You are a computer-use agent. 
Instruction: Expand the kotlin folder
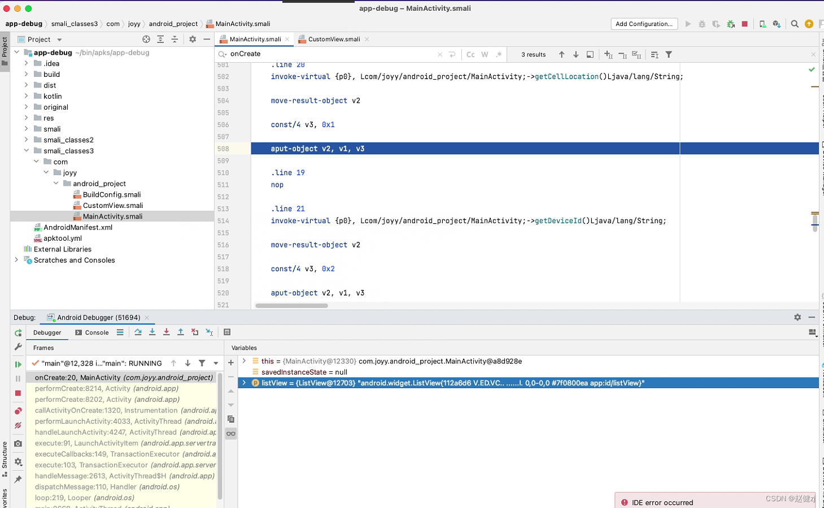[x=26, y=96]
